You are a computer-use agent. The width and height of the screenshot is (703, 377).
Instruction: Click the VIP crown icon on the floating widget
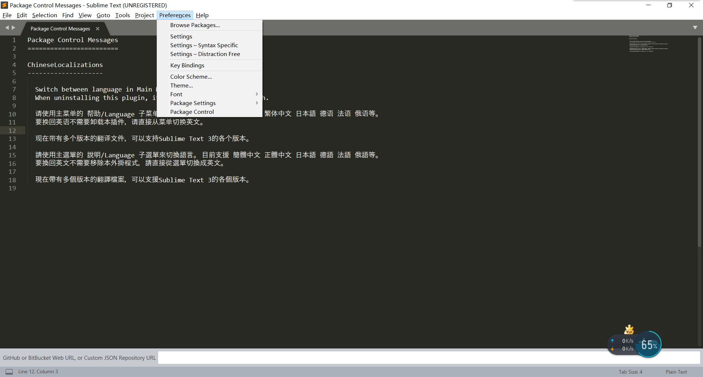click(629, 329)
